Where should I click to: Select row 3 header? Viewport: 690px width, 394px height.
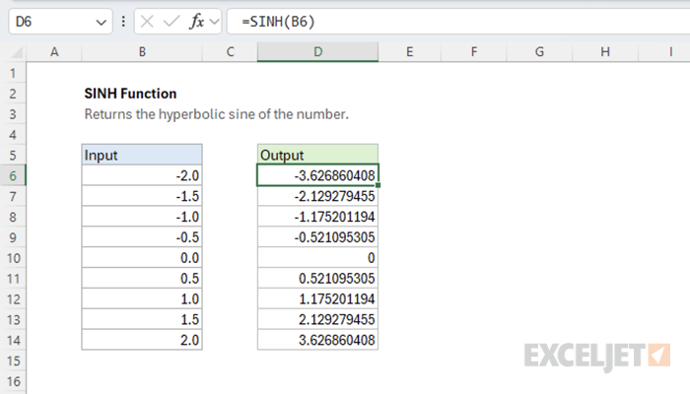coord(13,114)
